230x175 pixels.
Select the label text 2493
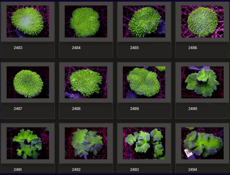(x=134, y=169)
